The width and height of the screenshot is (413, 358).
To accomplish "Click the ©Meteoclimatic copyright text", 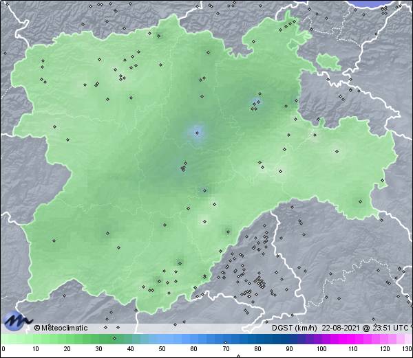I will (61, 328).
